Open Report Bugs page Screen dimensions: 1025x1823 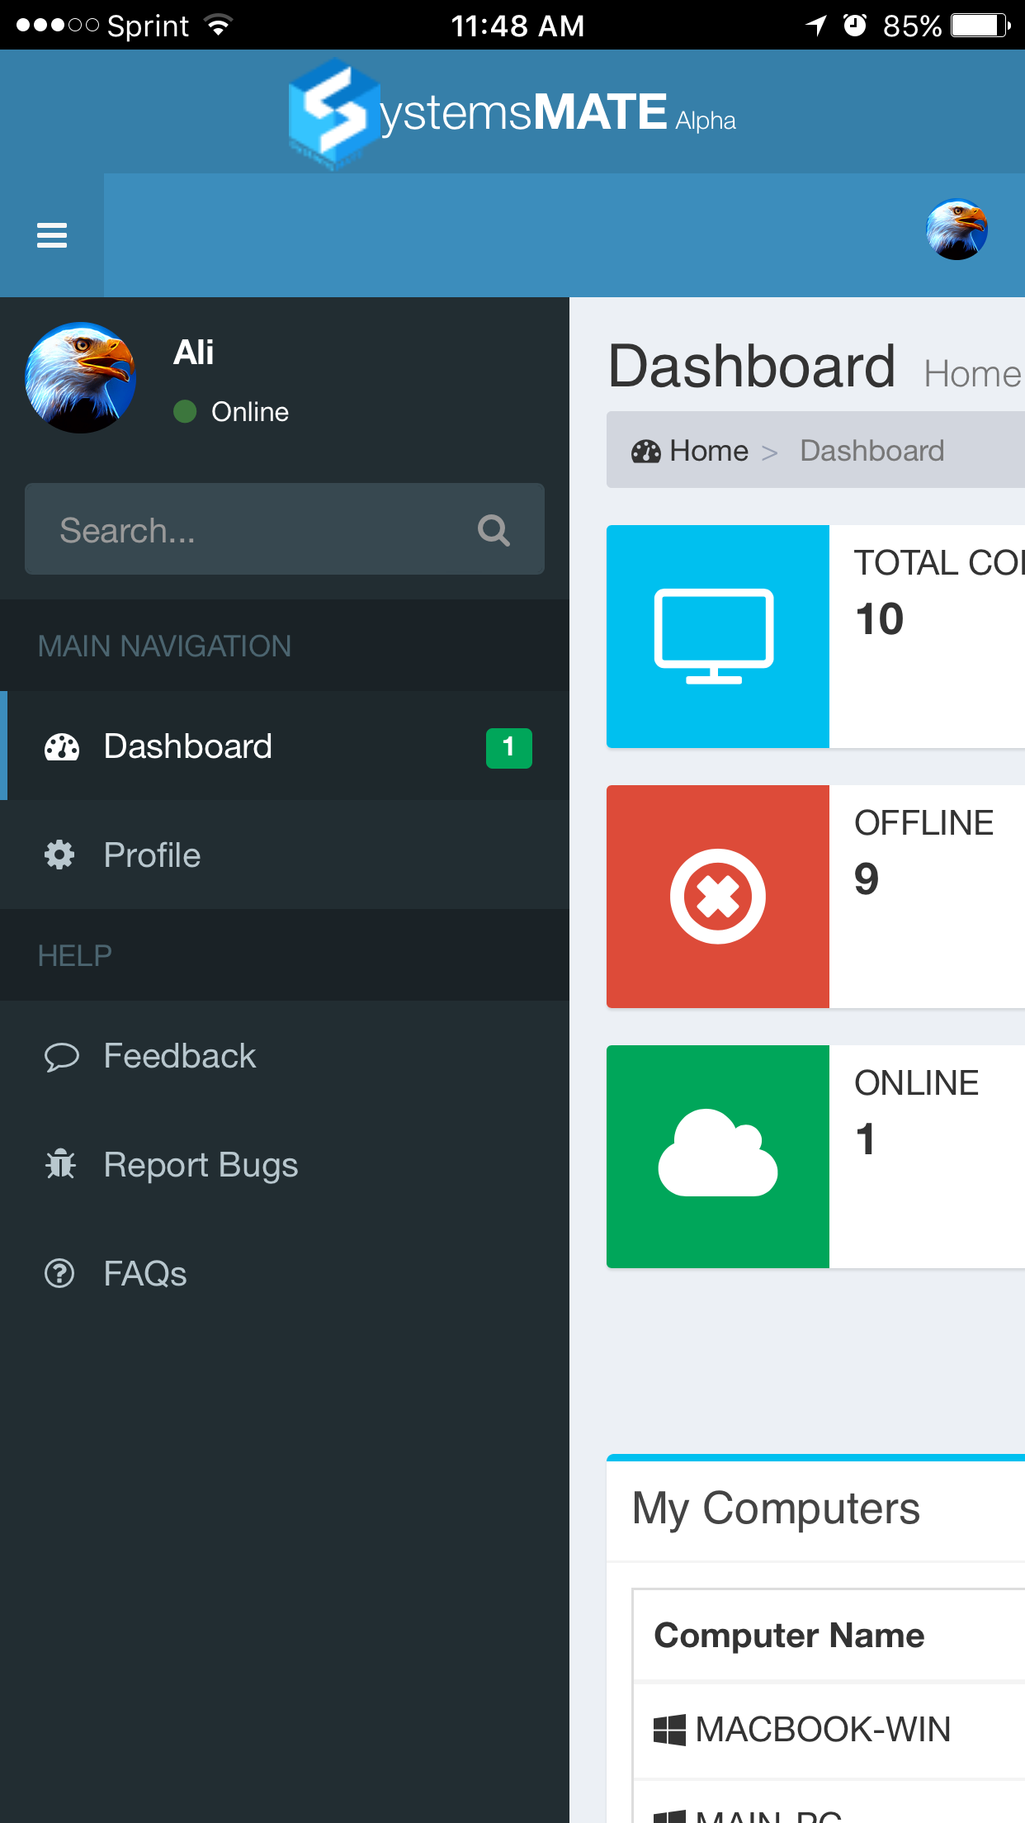tap(285, 1165)
